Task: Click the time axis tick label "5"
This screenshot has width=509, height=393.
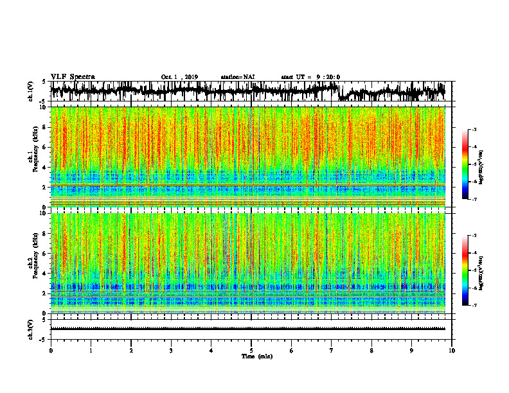Action: coord(251,351)
